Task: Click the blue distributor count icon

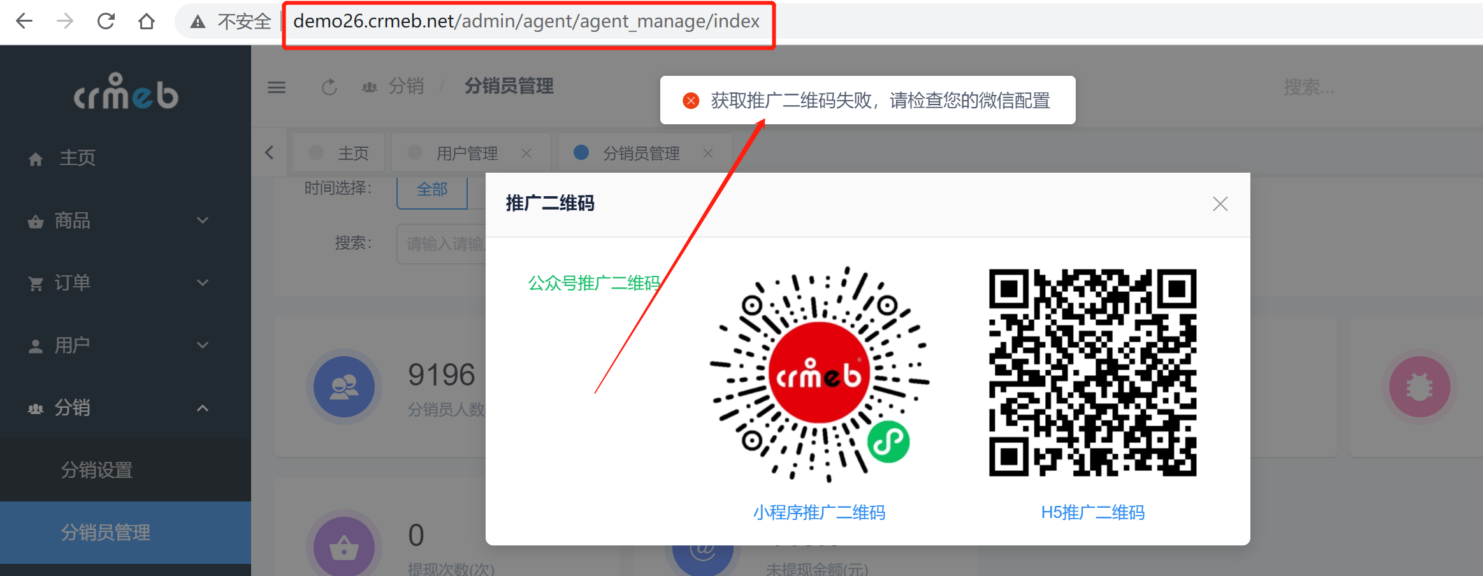Action: (x=344, y=387)
